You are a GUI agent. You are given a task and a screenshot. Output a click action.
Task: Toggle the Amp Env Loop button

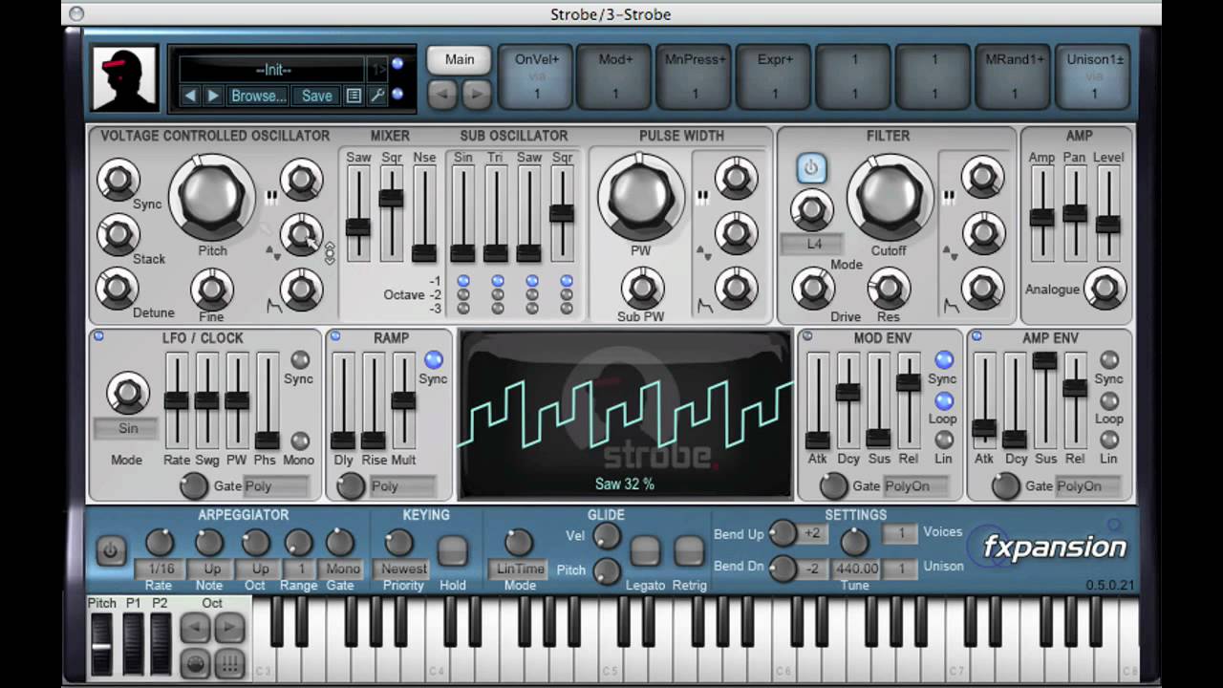[x=1109, y=400]
